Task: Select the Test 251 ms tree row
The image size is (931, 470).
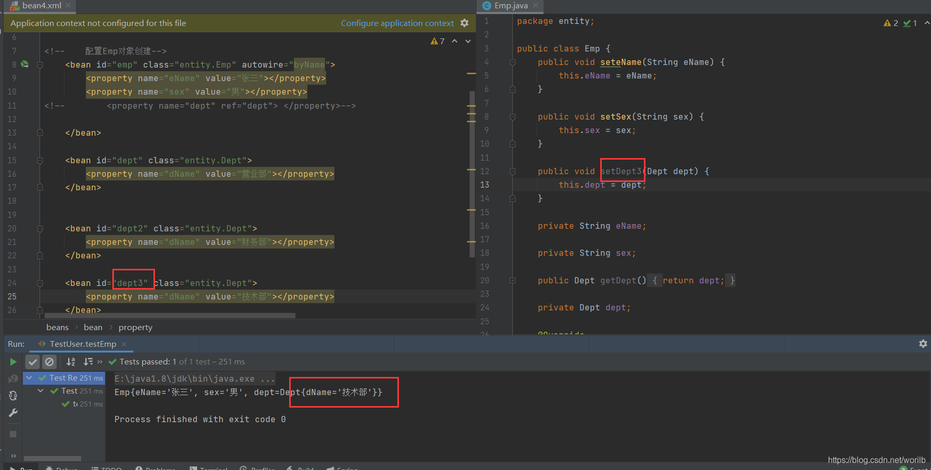Action: 64,391
